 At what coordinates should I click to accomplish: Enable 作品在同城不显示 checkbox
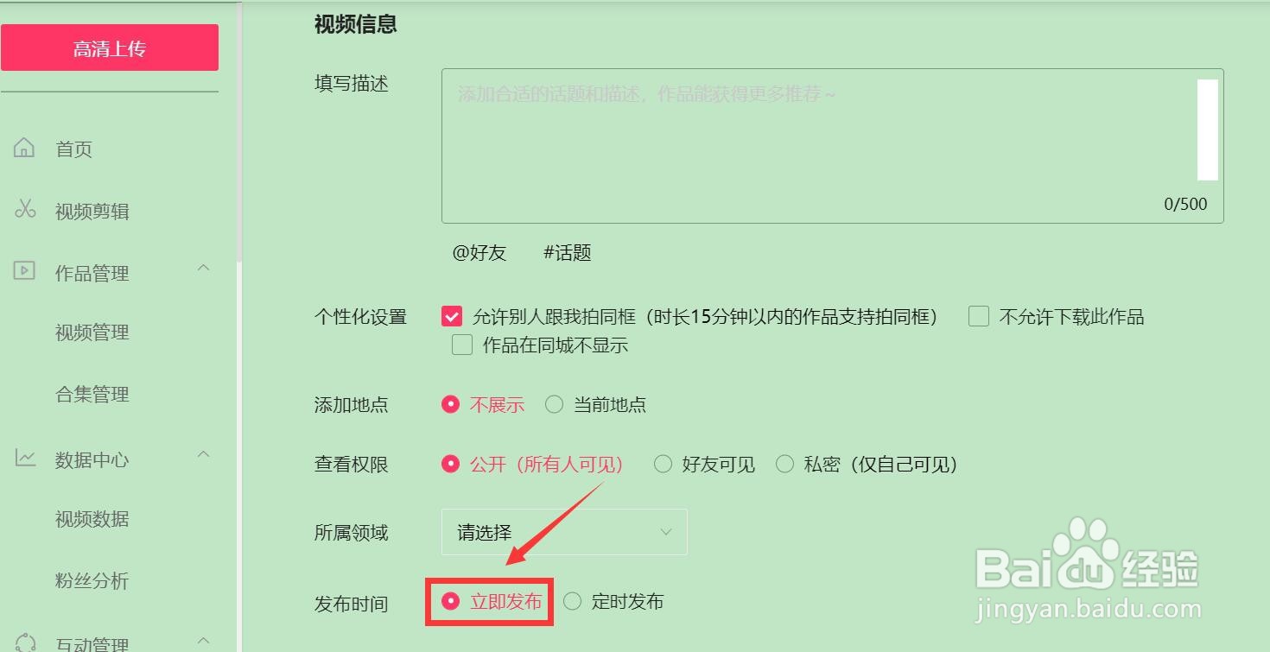[x=462, y=345]
